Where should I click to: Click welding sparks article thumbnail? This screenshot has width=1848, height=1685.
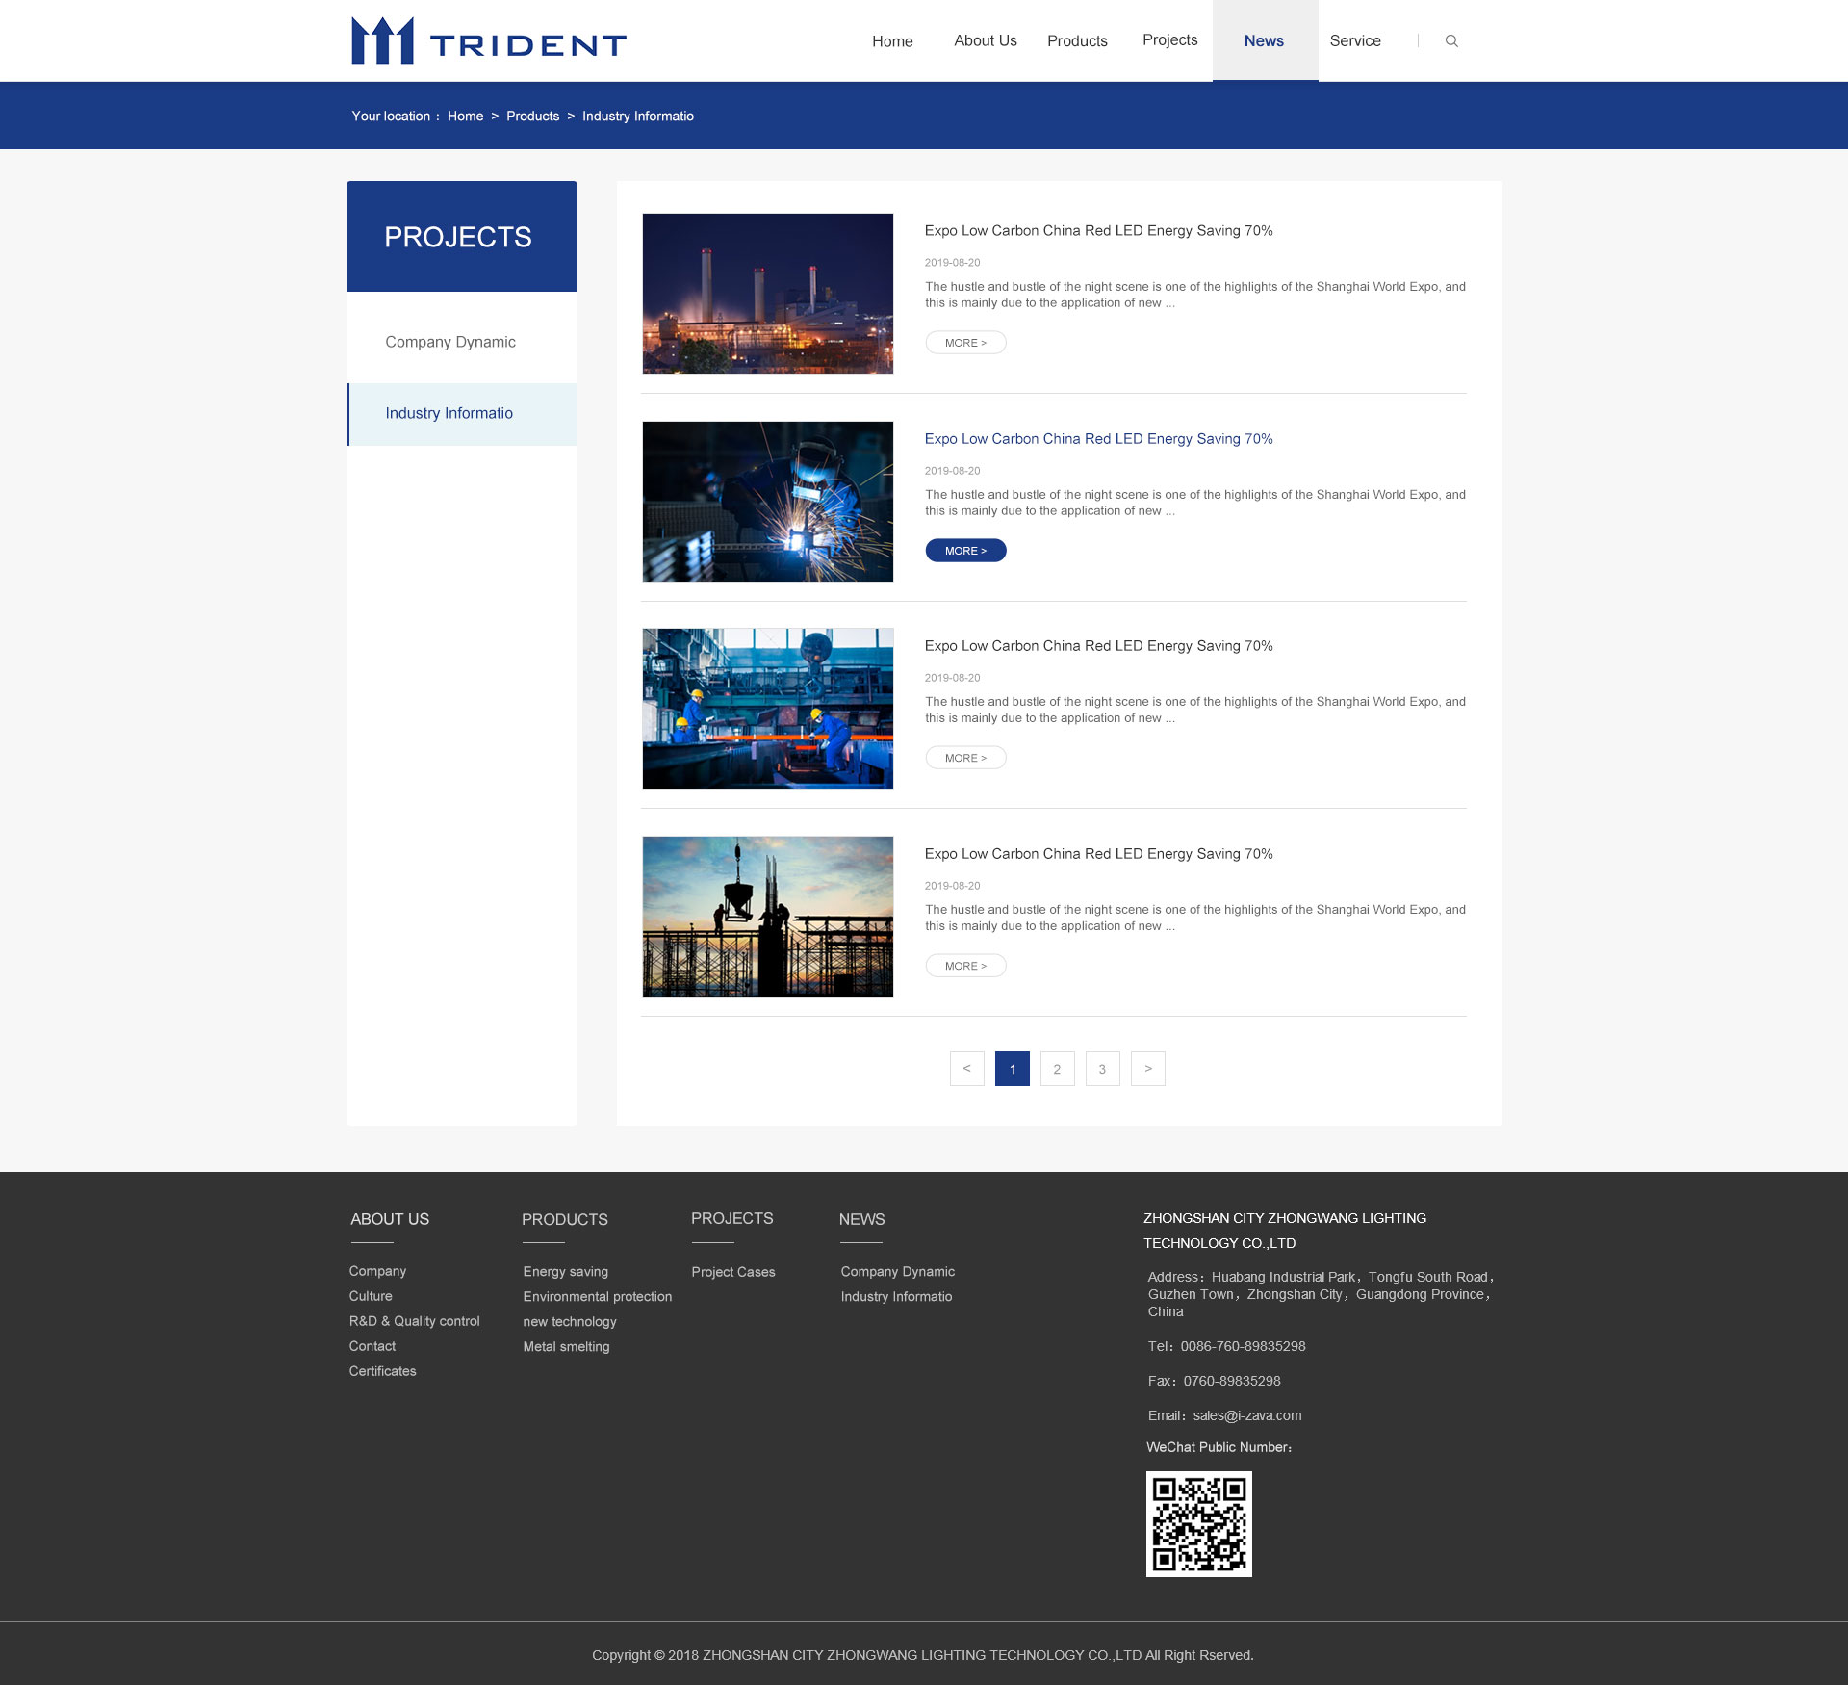(x=769, y=501)
